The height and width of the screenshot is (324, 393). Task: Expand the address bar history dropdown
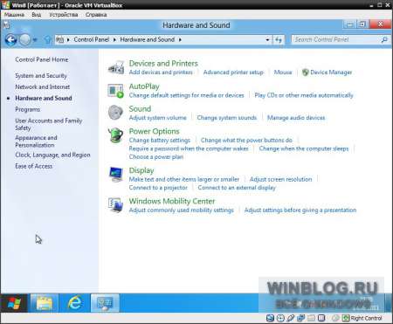click(267, 39)
